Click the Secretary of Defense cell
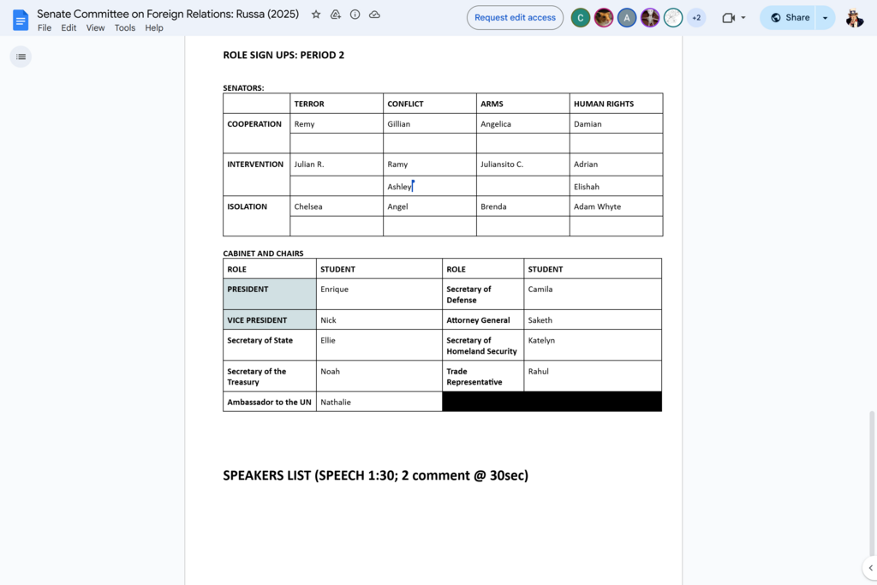This screenshot has width=877, height=585. coord(483,294)
